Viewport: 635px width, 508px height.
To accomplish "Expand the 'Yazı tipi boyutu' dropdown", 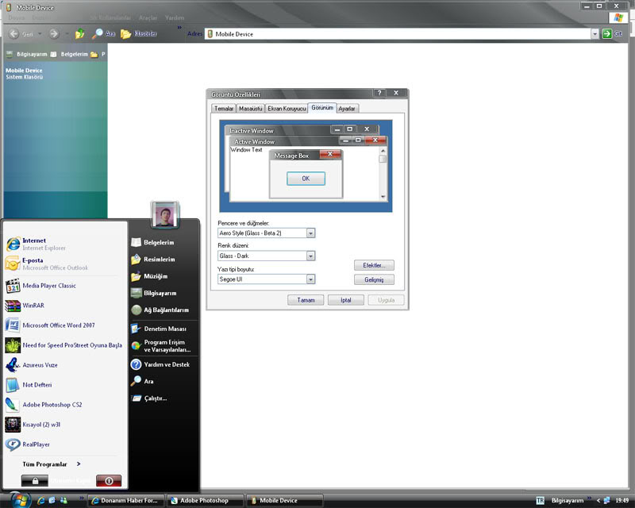I will [x=310, y=279].
